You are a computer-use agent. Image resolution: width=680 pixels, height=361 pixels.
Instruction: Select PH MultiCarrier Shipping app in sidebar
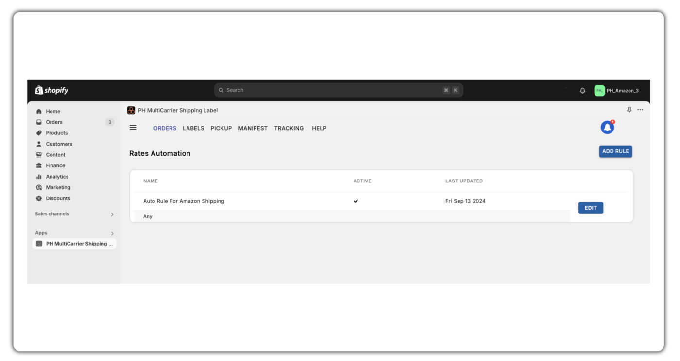74,244
